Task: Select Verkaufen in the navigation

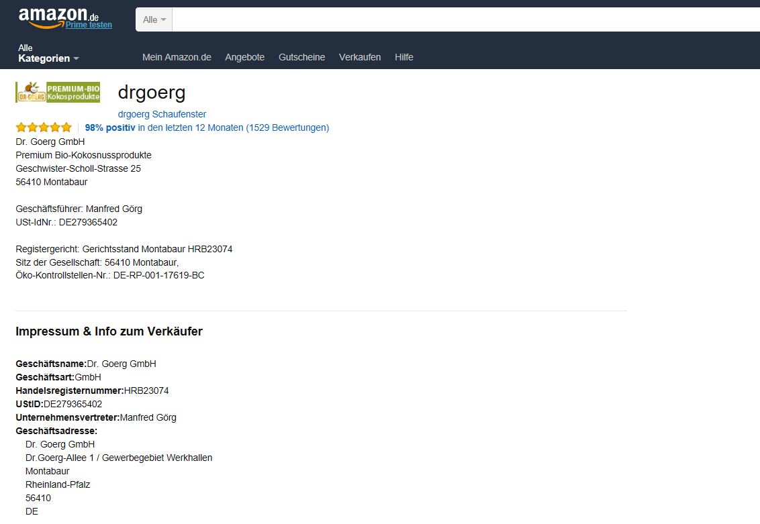Action: 360,57
